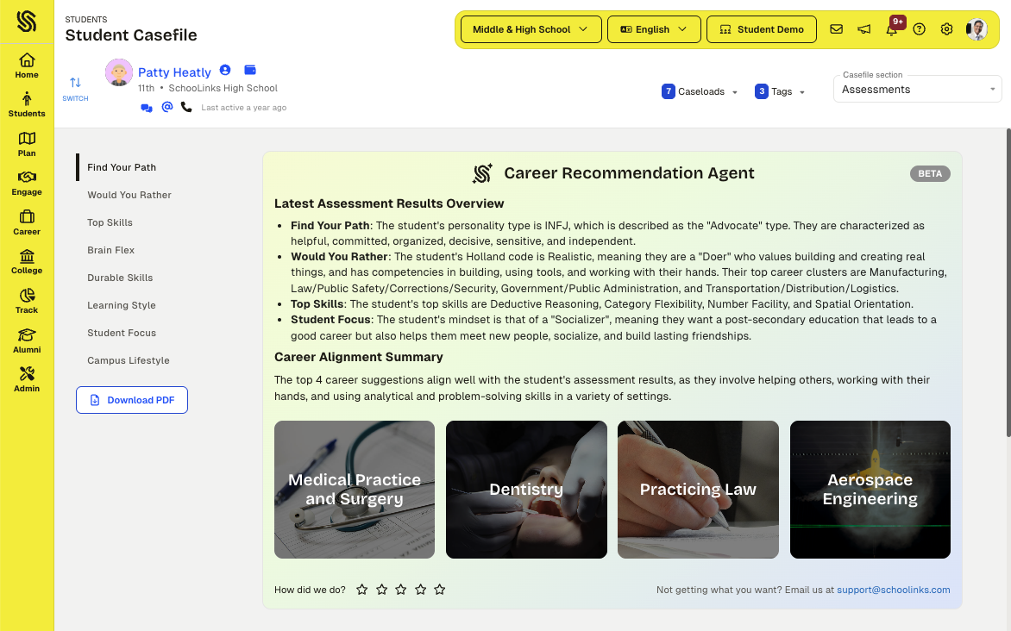The image size is (1011, 631).
Task: Expand the Middle & High School dropdown
Action: click(x=531, y=28)
